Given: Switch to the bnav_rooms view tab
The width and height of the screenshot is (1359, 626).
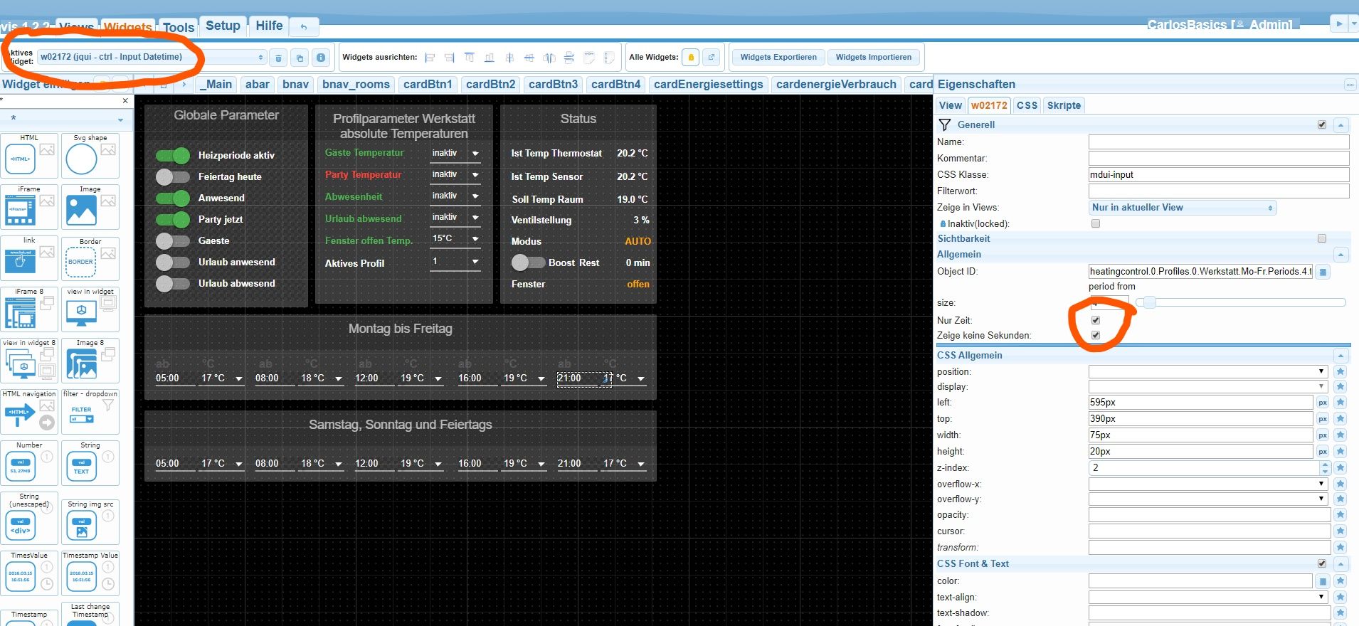Looking at the screenshot, I should point(356,84).
